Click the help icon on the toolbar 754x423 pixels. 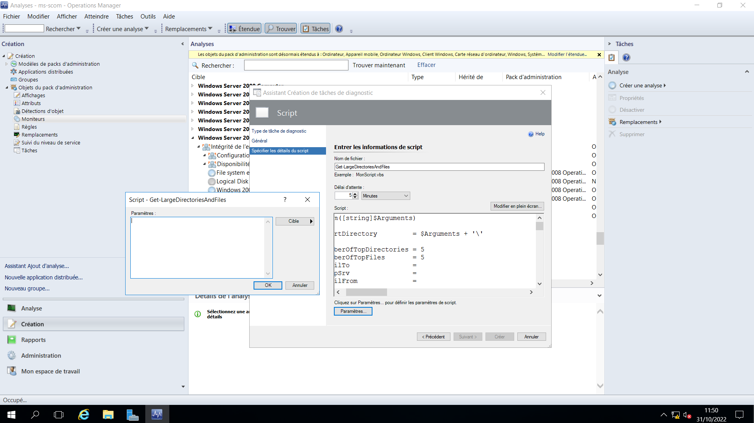point(339,28)
